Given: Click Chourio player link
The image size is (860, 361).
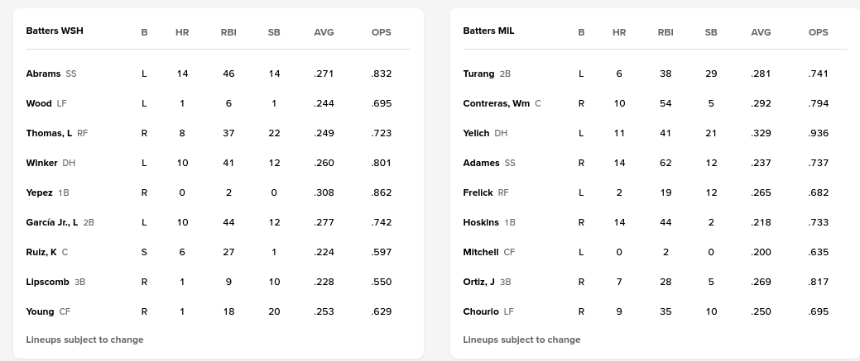Looking at the screenshot, I should point(481,311).
